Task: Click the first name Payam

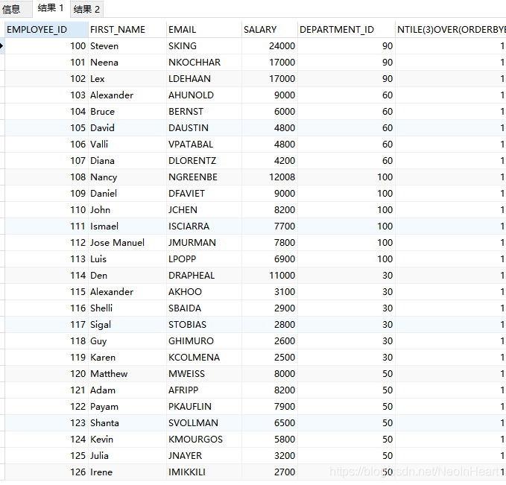Action: (127, 407)
